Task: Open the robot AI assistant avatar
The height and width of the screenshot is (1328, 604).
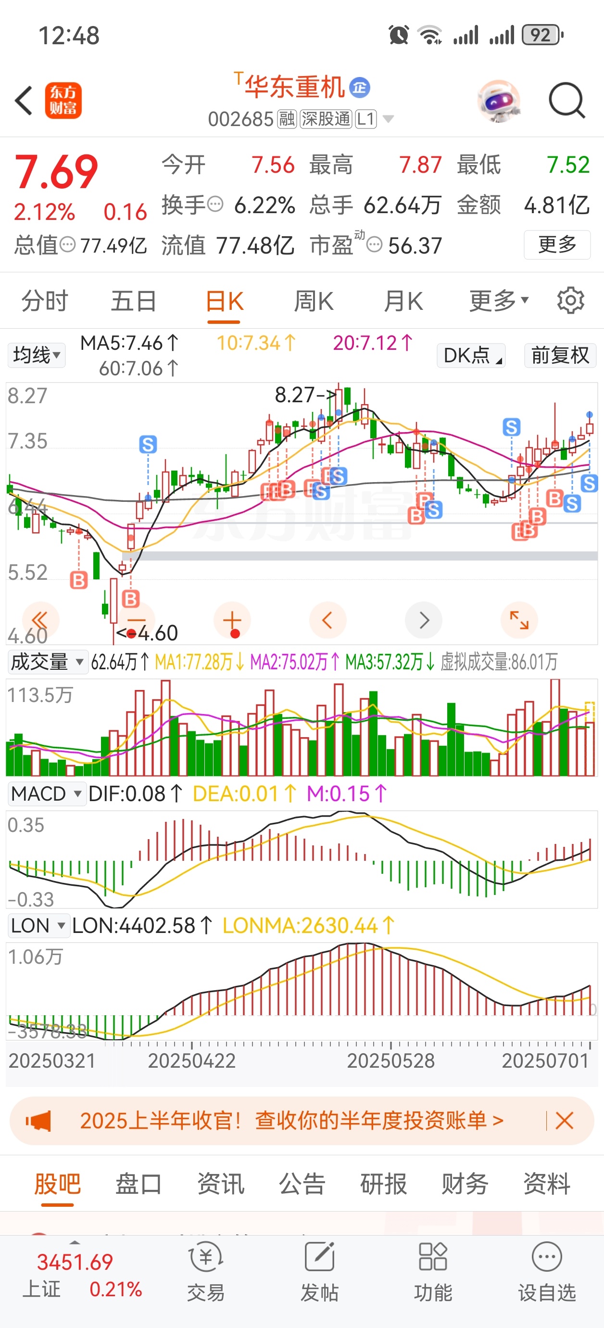Action: click(x=498, y=101)
